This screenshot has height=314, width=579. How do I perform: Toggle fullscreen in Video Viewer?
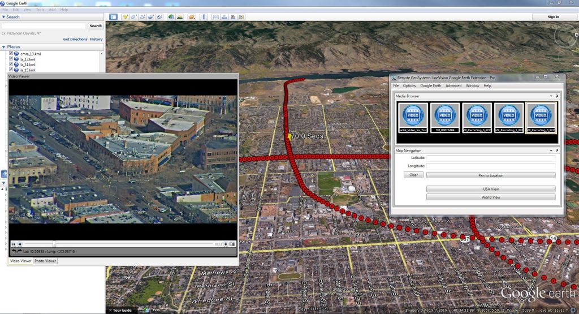point(232,244)
